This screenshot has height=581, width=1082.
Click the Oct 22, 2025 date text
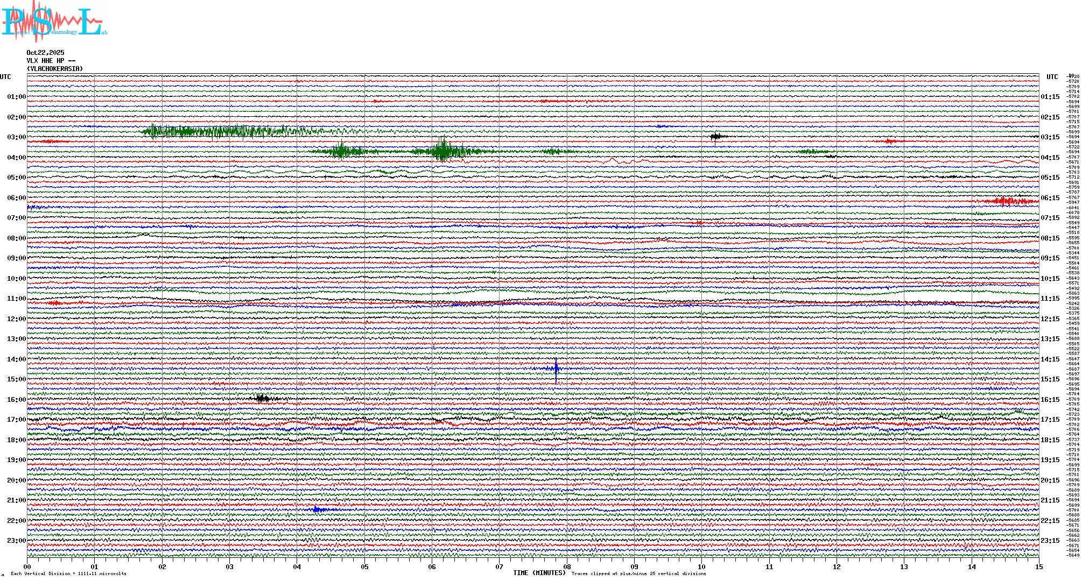pos(45,53)
